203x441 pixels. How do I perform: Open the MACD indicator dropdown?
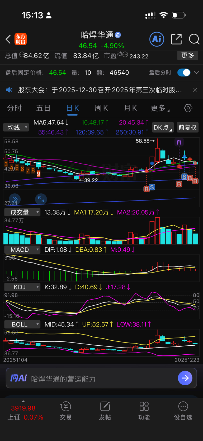pos(22,250)
